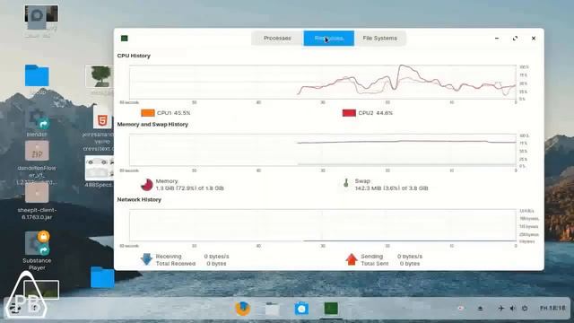The width and height of the screenshot is (574, 323).
Task: Click the blue Receiving down-arrow icon
Action: click(146, 259)
